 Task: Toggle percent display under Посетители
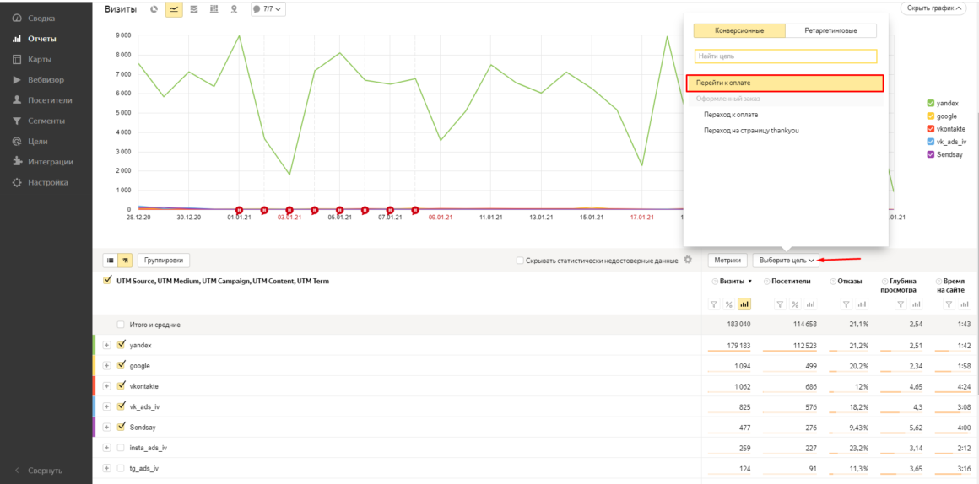[x=795, y=304]
